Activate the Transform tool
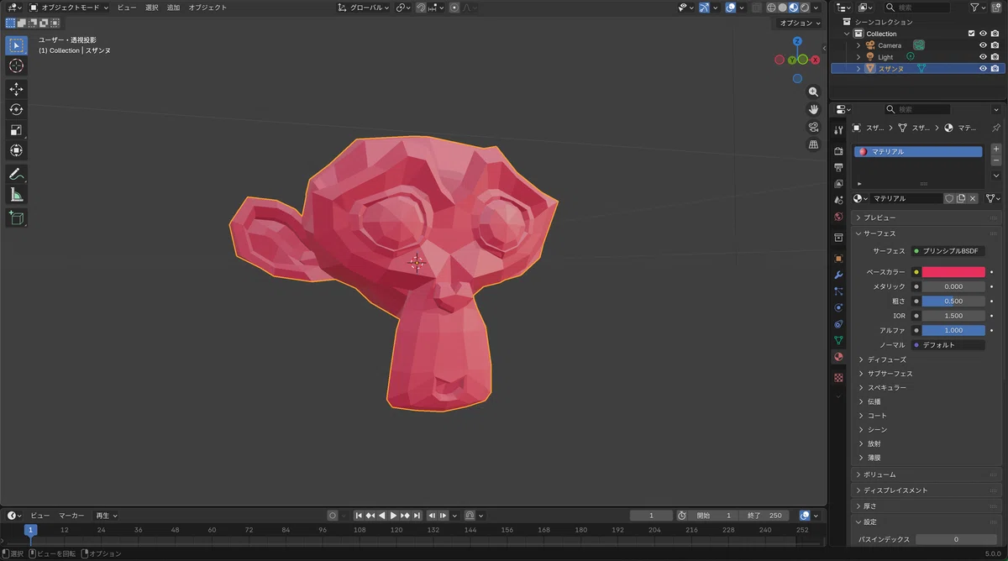 pyautogui.click(x=17, y=150)
